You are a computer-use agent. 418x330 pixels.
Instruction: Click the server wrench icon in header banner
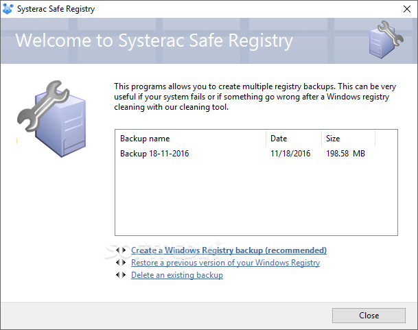coord(386,40)
